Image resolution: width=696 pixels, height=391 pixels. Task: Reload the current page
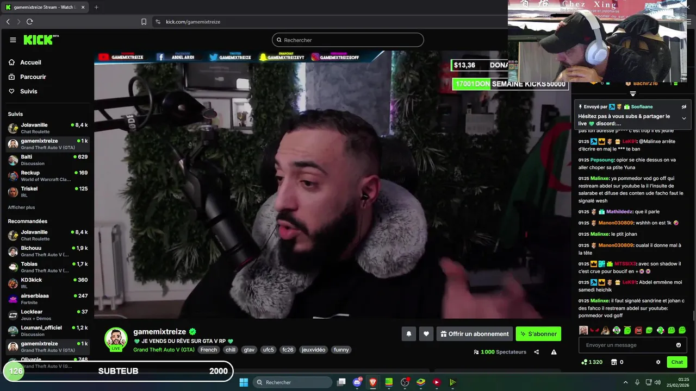coord(29,22)
